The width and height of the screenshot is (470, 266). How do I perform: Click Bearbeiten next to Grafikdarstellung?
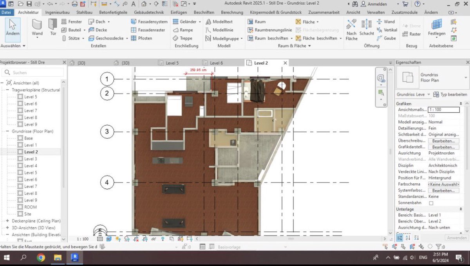tap(445, 147)
